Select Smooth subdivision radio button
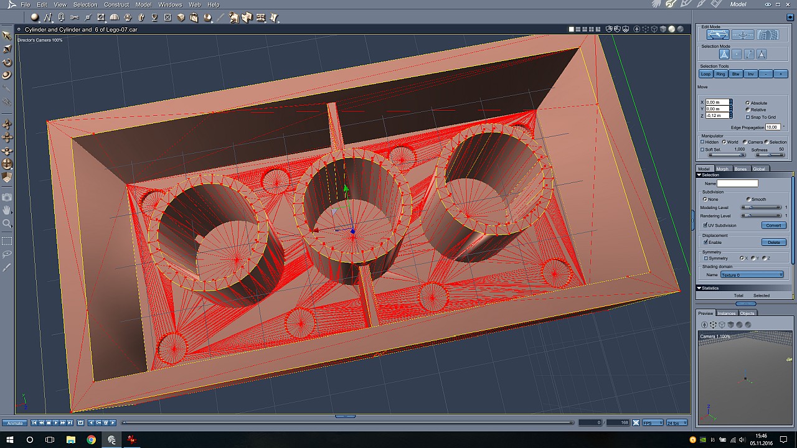797x448 pixels. point(748,199)
